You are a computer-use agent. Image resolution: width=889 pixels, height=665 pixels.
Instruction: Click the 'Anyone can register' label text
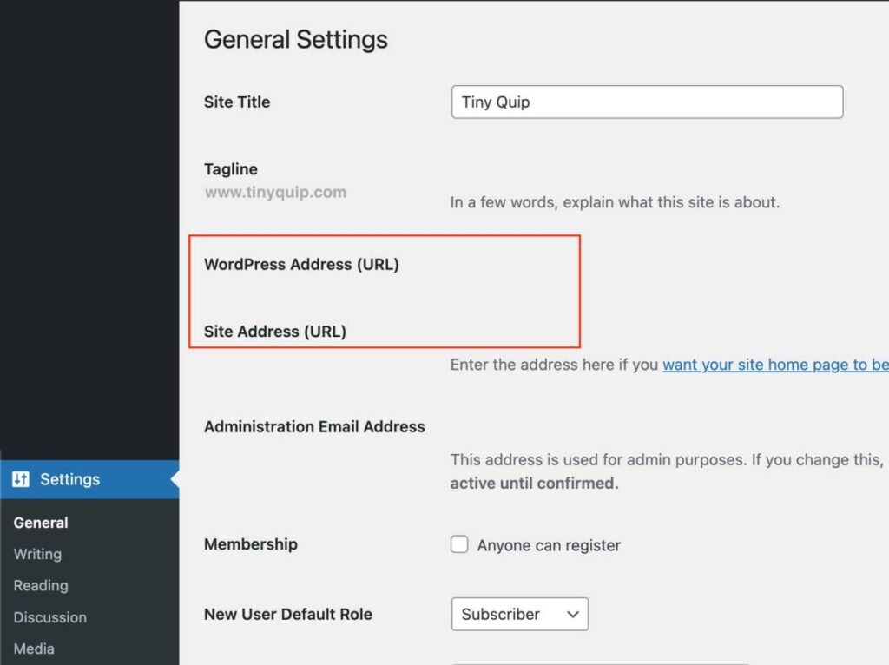point(549,545)
